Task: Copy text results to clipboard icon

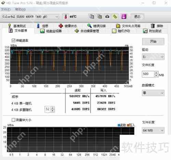Action: [x=92, y=17]
